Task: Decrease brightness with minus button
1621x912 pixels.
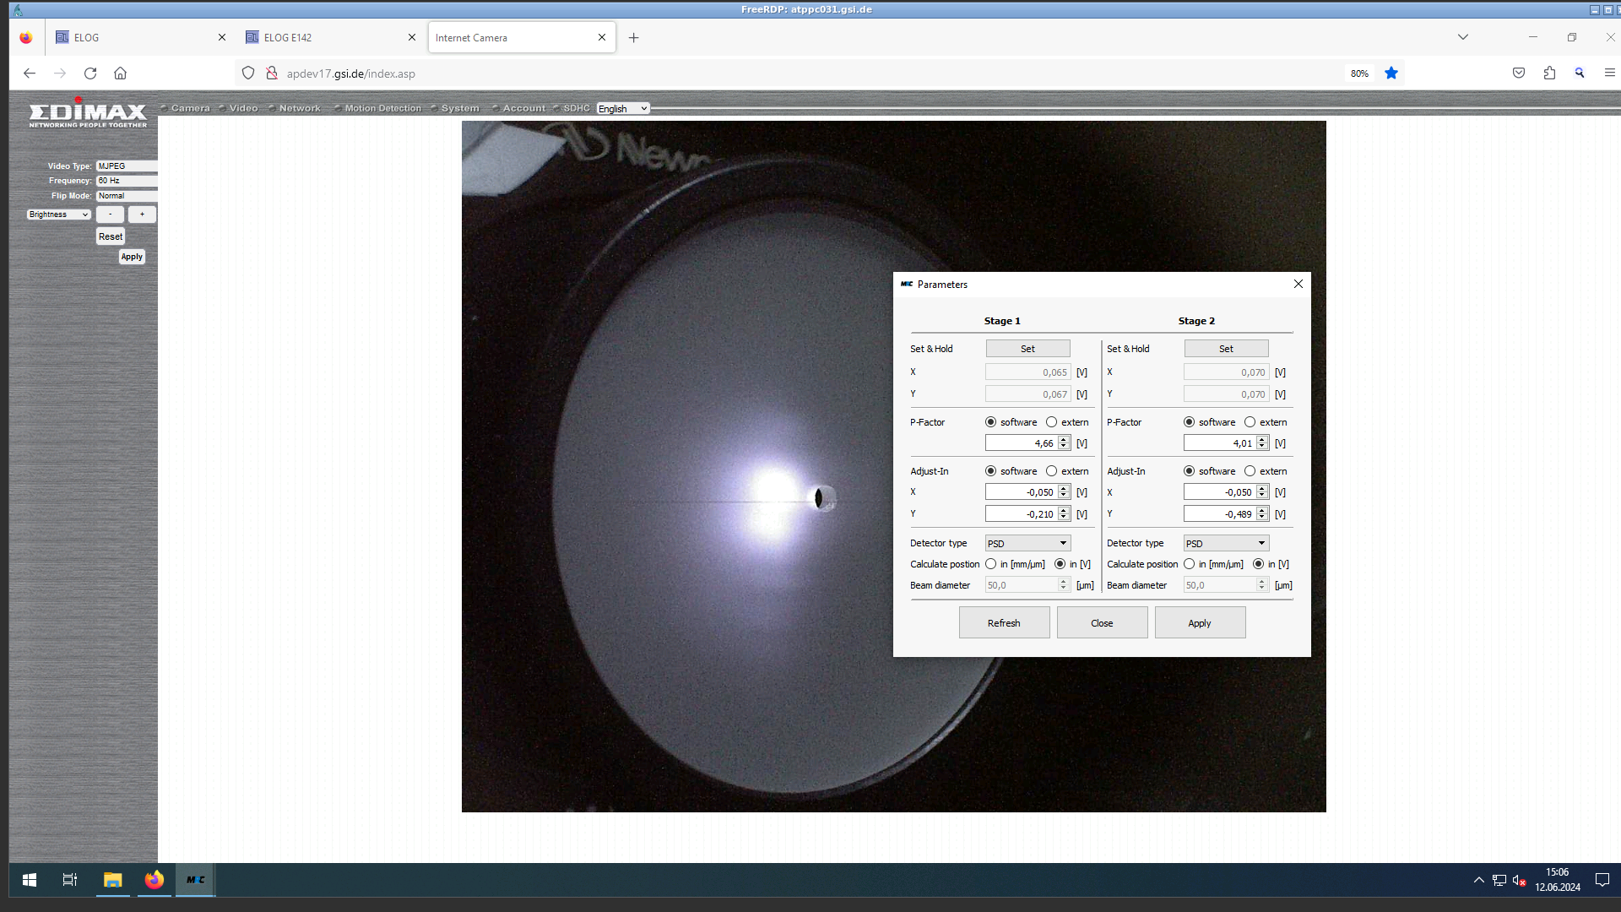Action: point(111,214)
